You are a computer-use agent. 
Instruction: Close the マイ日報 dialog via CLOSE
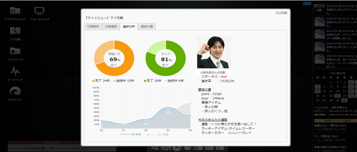point(282,13)
